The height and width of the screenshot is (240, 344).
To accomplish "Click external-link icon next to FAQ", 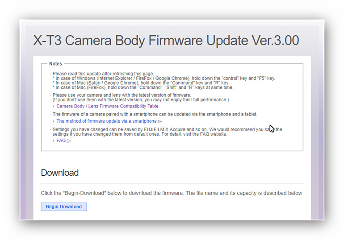I will (x=69, y=141).
